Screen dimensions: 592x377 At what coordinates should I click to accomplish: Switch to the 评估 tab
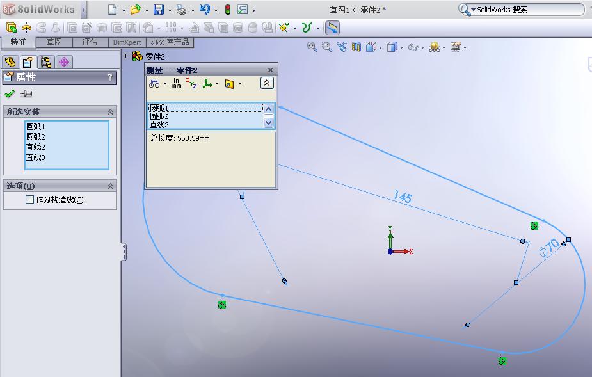coord(90,42)
